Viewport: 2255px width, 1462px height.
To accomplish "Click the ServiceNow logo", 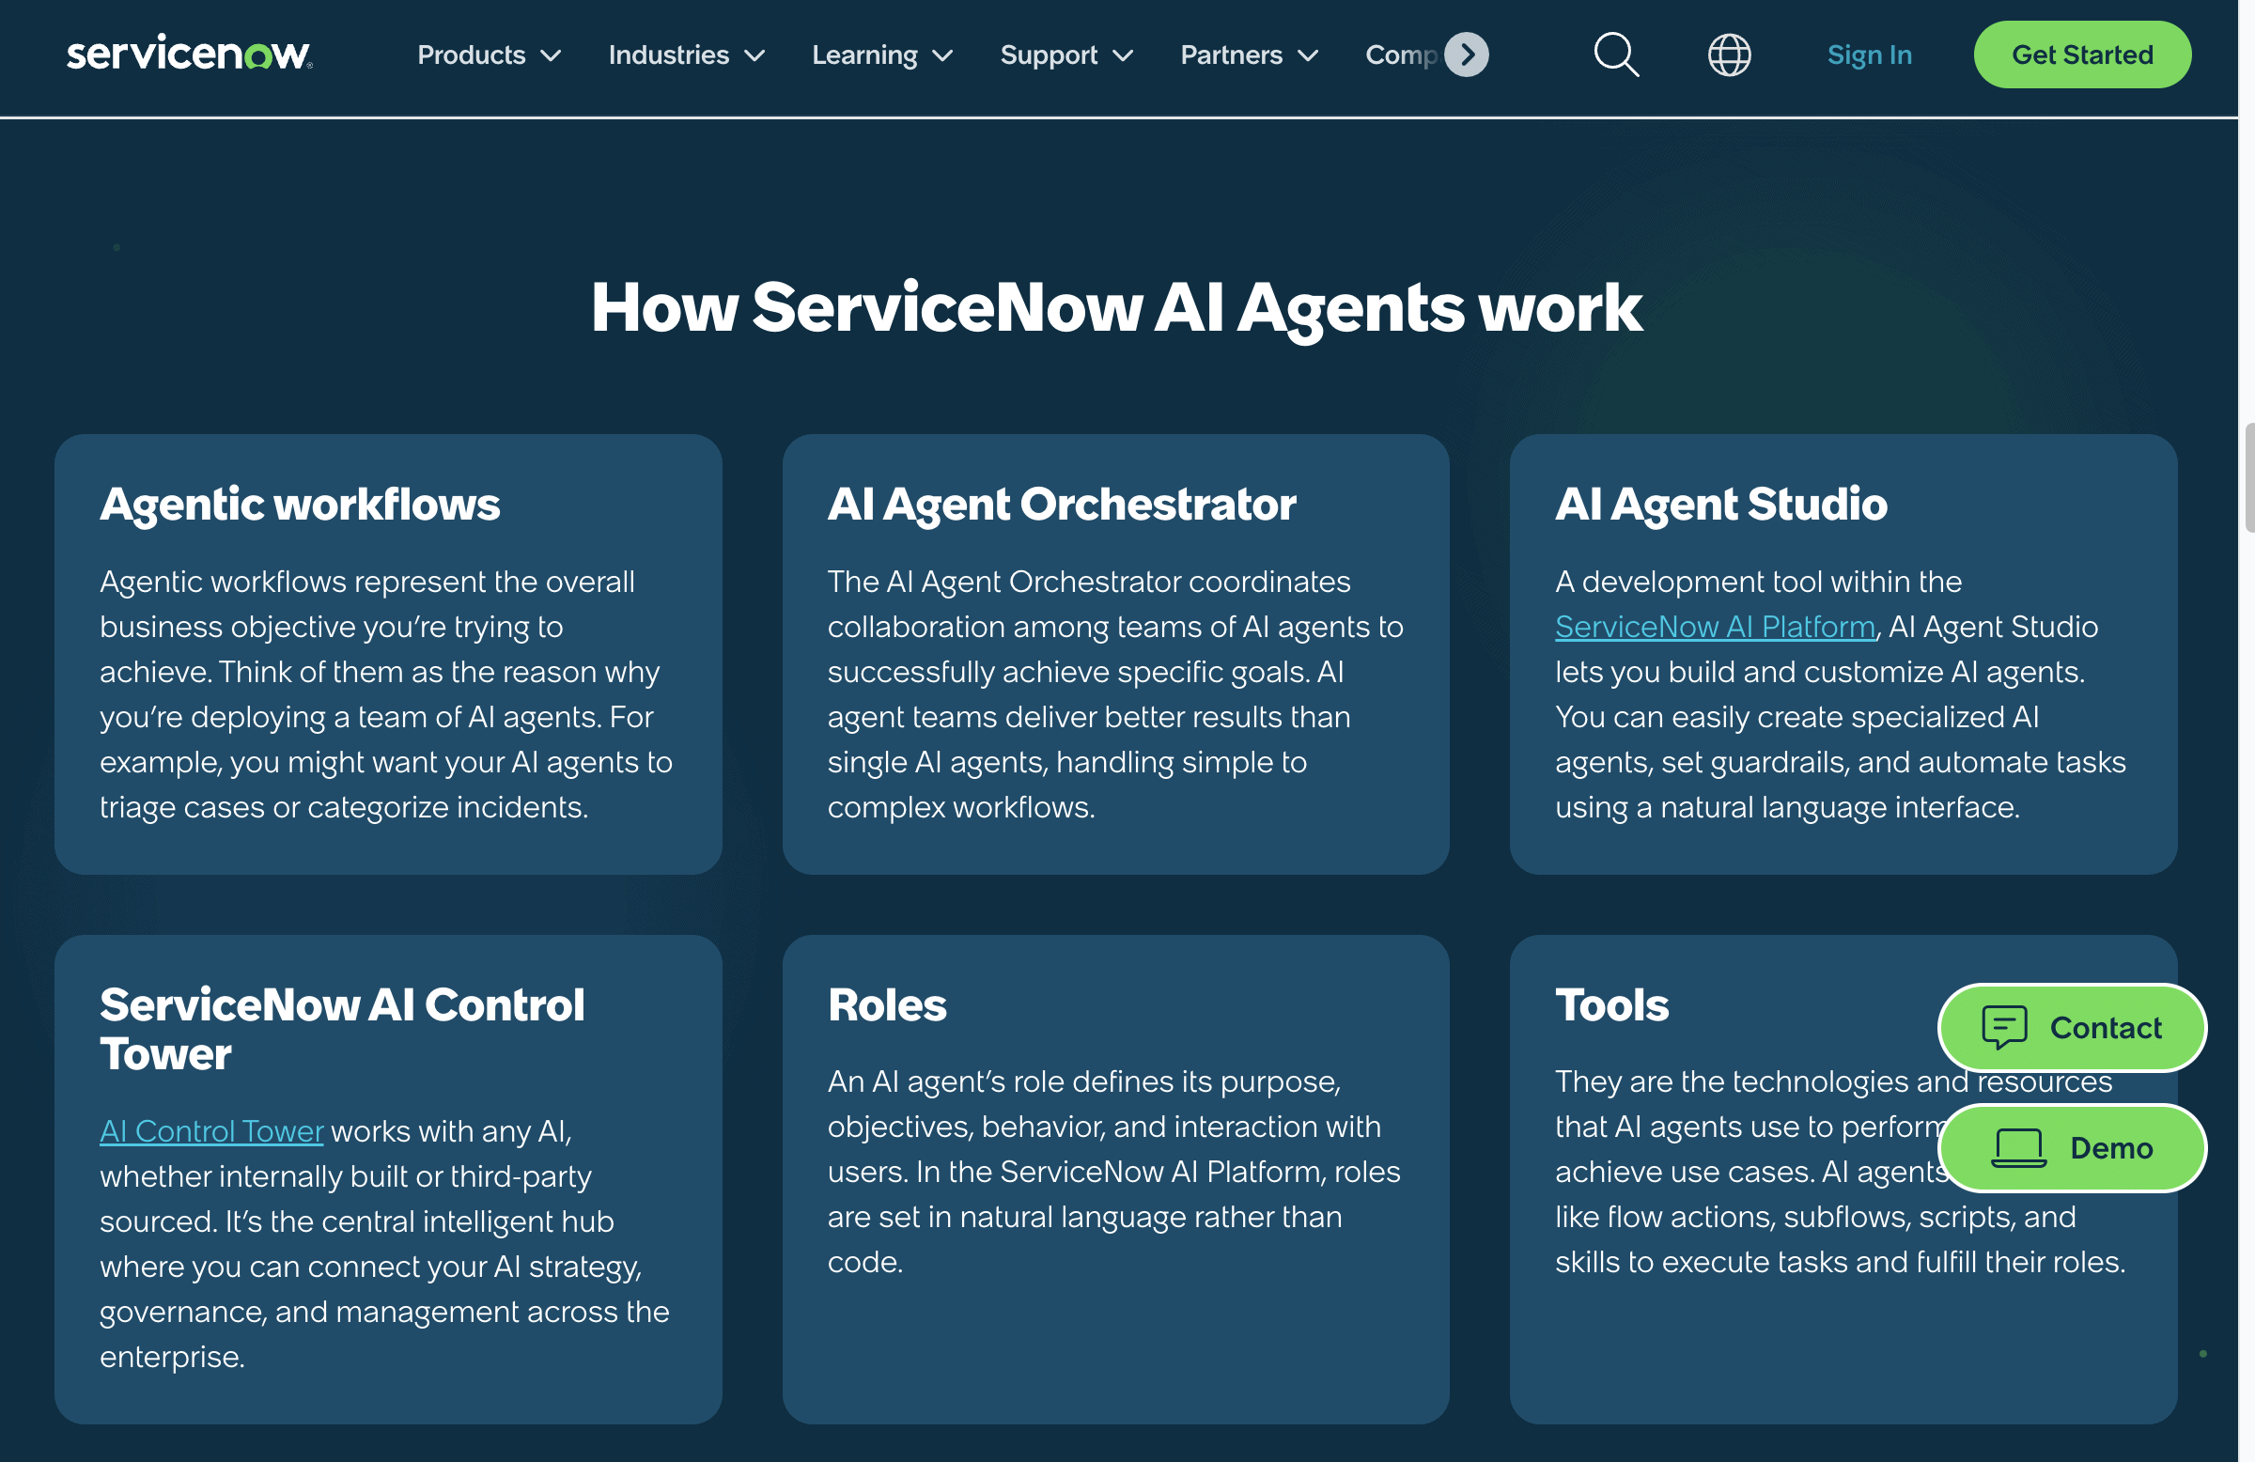I will (x=190, y=54).
